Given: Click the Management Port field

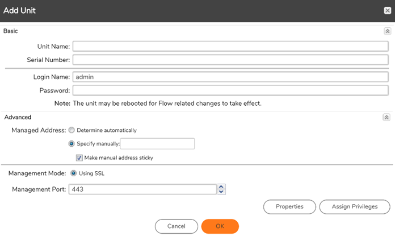Looking at the screenshot, I should 142,189.
